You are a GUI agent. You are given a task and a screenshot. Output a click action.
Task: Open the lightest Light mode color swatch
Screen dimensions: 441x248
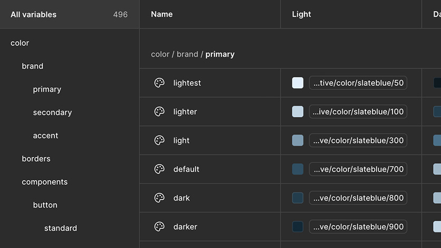click(298, 83)
